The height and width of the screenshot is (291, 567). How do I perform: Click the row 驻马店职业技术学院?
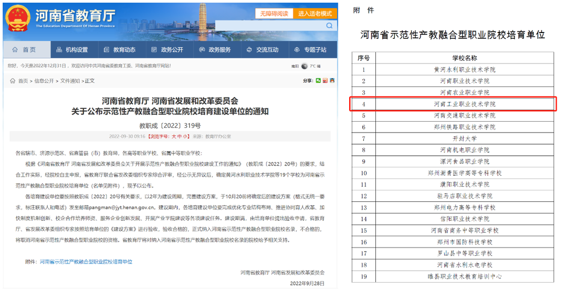point(453,196)
